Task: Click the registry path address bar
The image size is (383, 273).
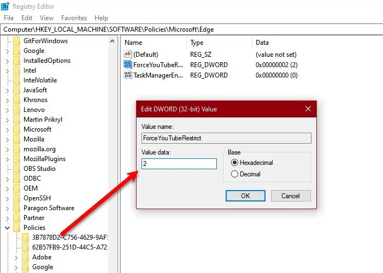Action: (191, 29)
